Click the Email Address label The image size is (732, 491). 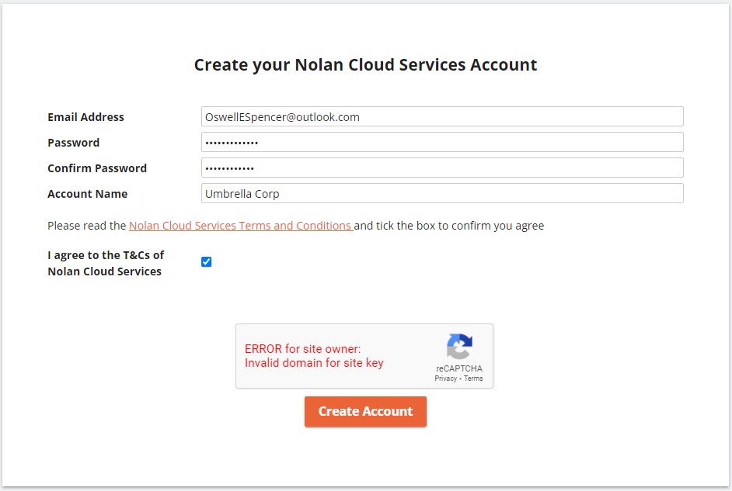[x=85, y=117]
